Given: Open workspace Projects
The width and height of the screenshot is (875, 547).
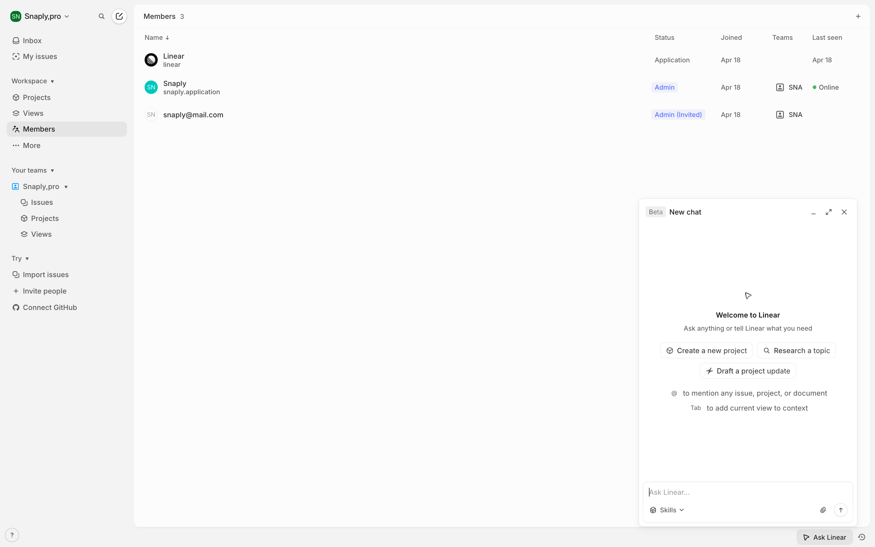Looking at the screenshot, I should (x=67, y=97).
